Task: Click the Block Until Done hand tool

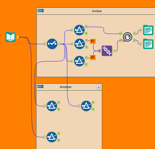Action: click(x=127, y=37)
